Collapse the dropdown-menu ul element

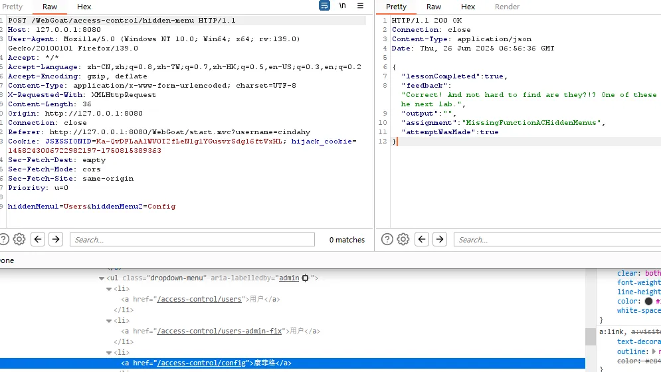[x=102, y=278]
